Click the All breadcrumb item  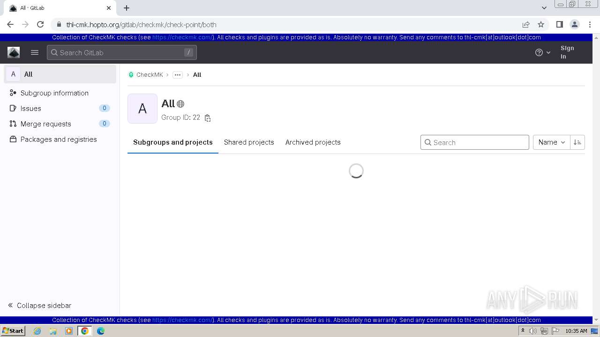(197, 74)
